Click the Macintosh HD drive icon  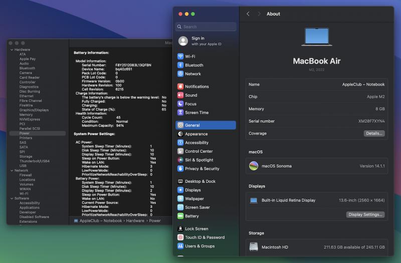point(254,247)
